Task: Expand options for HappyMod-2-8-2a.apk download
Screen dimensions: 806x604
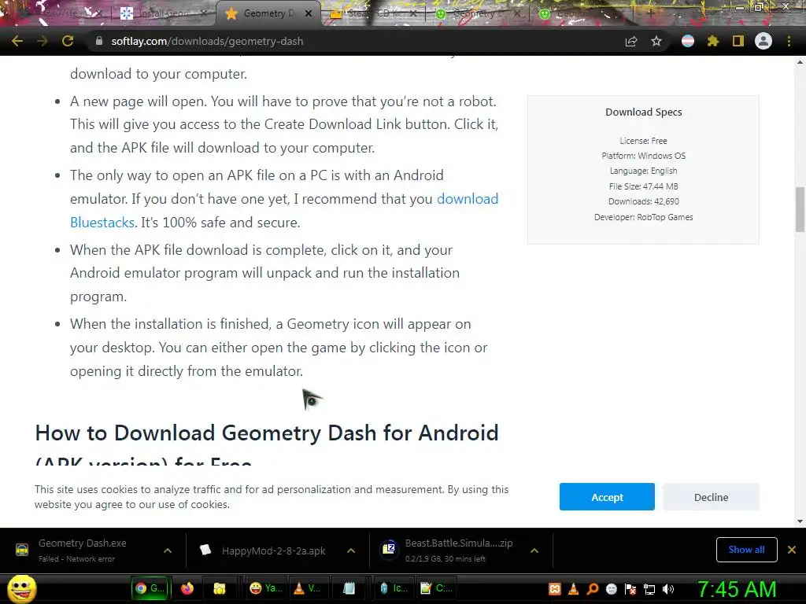Action: pyautogui.click(x=351, y=551)
